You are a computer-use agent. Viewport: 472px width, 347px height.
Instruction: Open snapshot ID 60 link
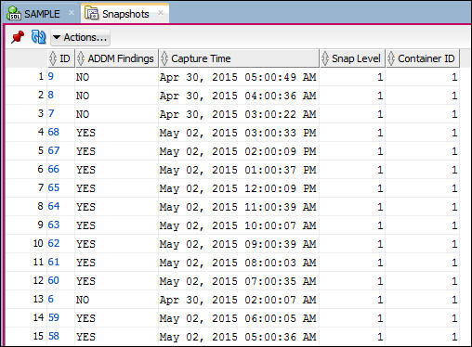(x=54, y=280)
